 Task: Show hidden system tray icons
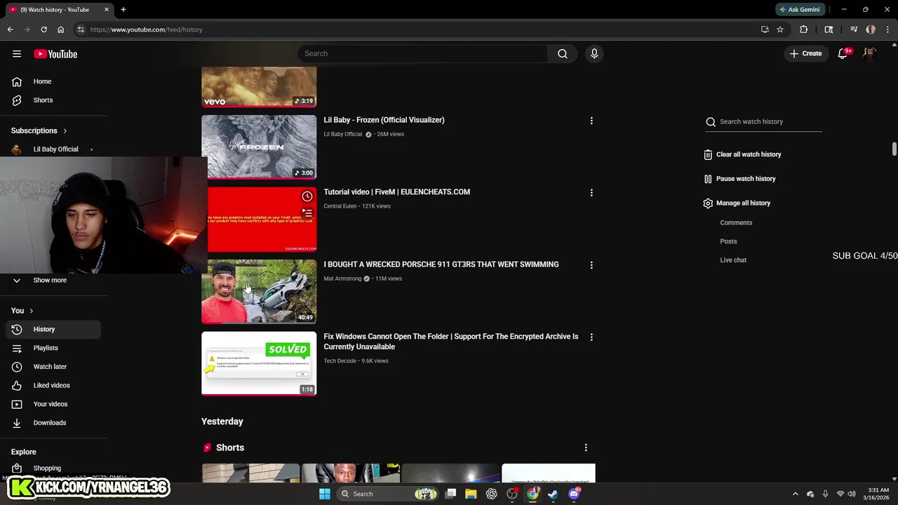[795, 494]
